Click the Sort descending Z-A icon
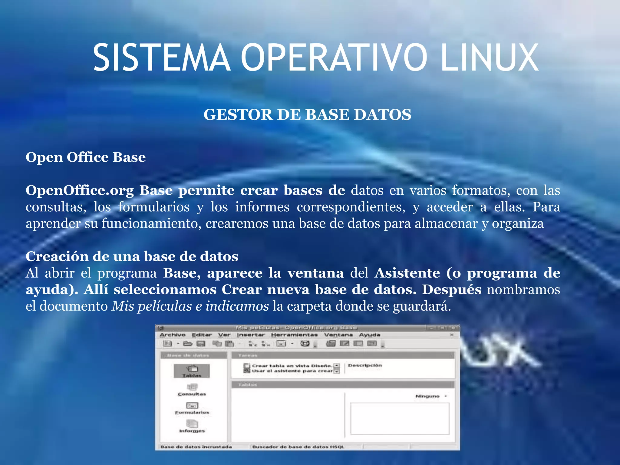Image resolution: width=620 pixels, height=465 pixels. click(x=265, y=344)
